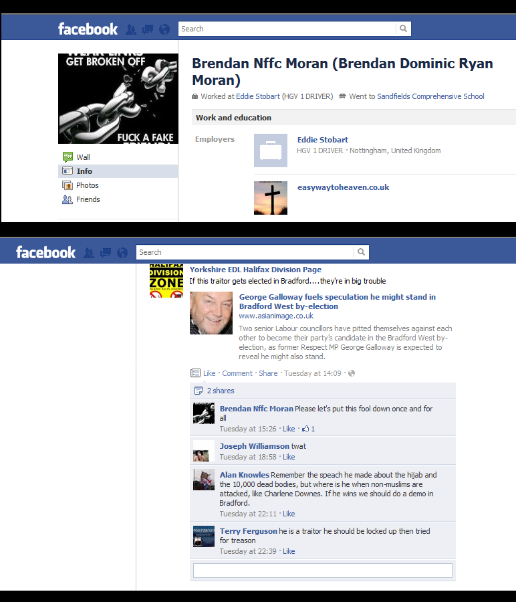The height and width of the screenshot is (602, 516).
Task: Open Joseph Williamson's profile name link
Action: click(x=254, y=446)
